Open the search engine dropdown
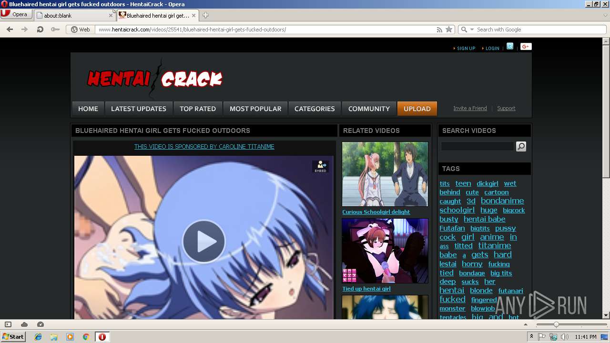Image resolution: width=610 pixels, height=343 pixels. click(x=467, y=30)
